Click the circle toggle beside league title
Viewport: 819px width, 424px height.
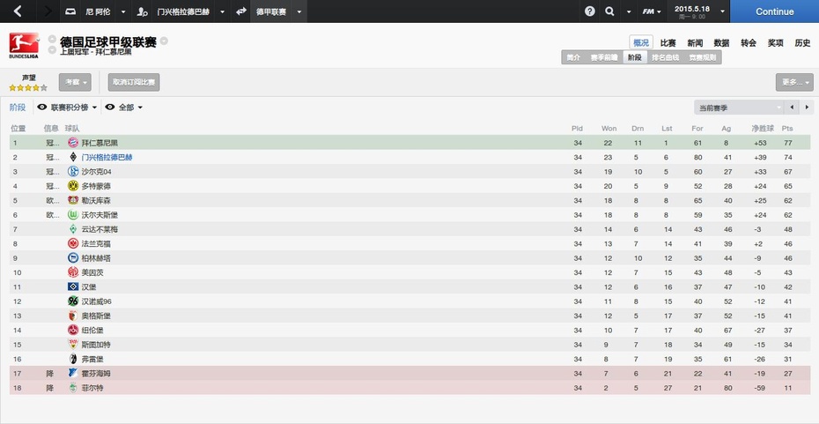(164, 41)
